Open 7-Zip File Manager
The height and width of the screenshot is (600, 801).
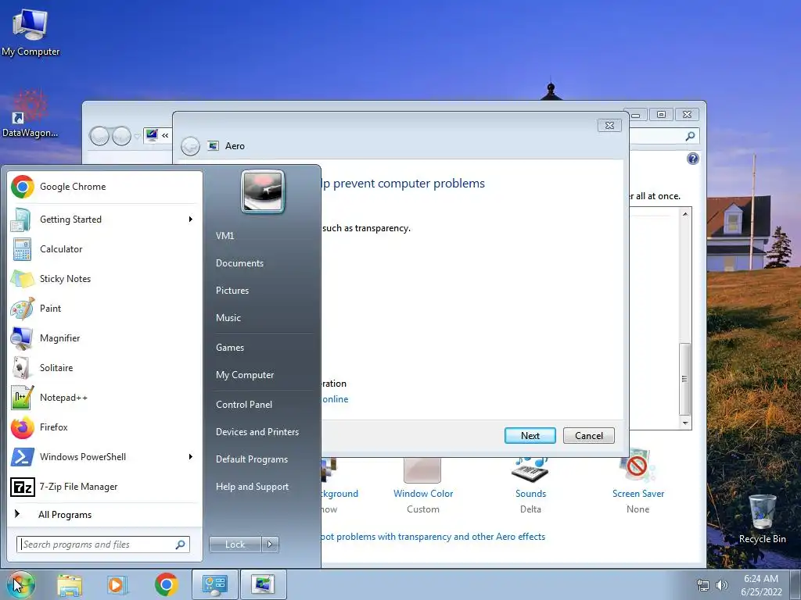(x=105, y=487)
